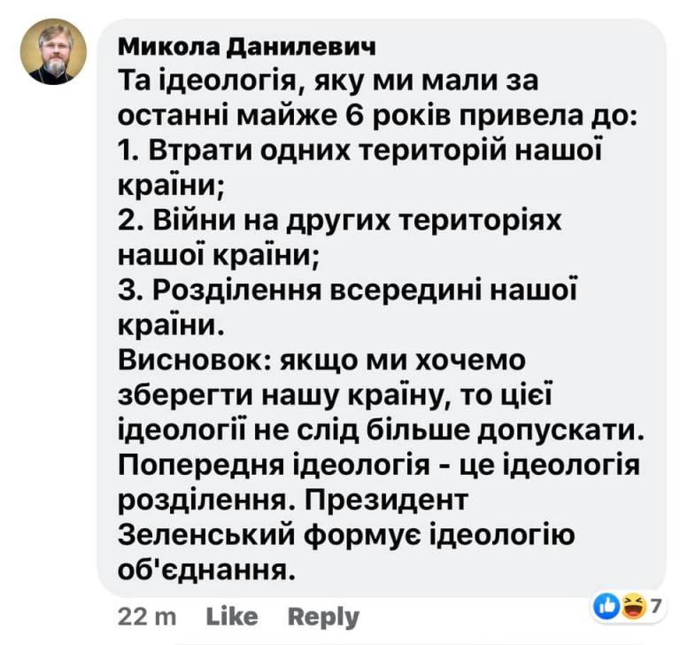Image resolution: width=680 pixels, height=645 pixels.
Task: Click the line 'останні майже 6 років привела до:'
Action: click(x=378, y=116)
